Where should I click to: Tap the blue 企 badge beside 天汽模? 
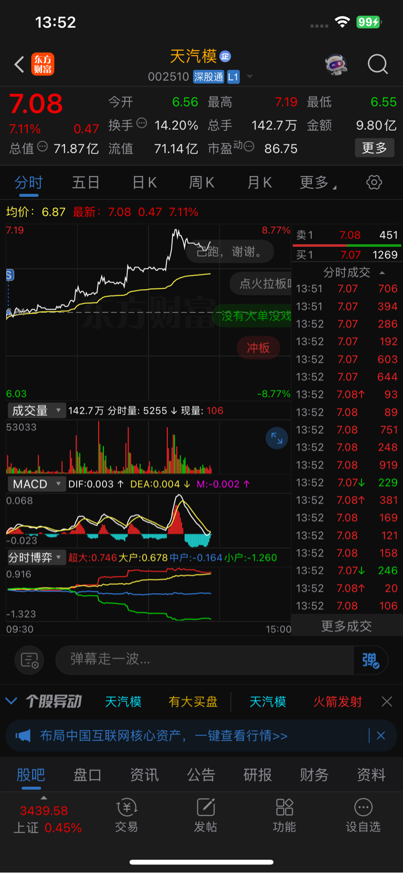pyautogui.click(x=225, y=56)
